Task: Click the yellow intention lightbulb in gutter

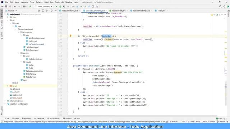Action: [x=70, y=36]
